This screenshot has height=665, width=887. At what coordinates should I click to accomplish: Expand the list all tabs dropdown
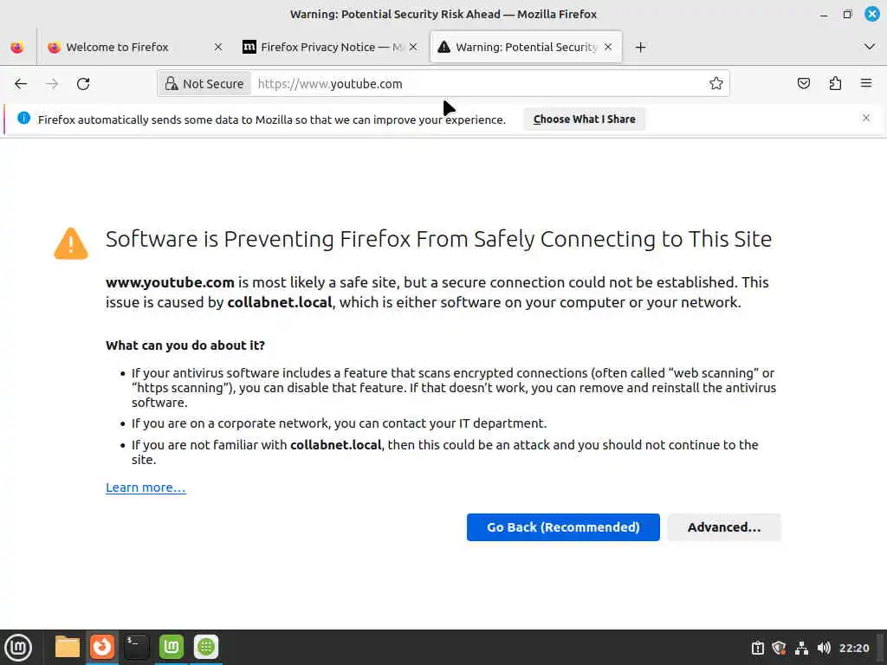click(870, 47)
